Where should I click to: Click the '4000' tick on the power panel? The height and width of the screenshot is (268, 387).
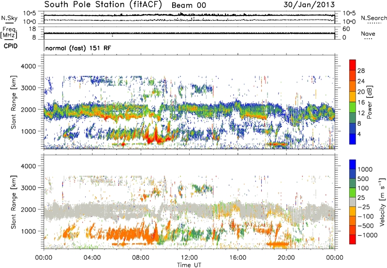29,66
